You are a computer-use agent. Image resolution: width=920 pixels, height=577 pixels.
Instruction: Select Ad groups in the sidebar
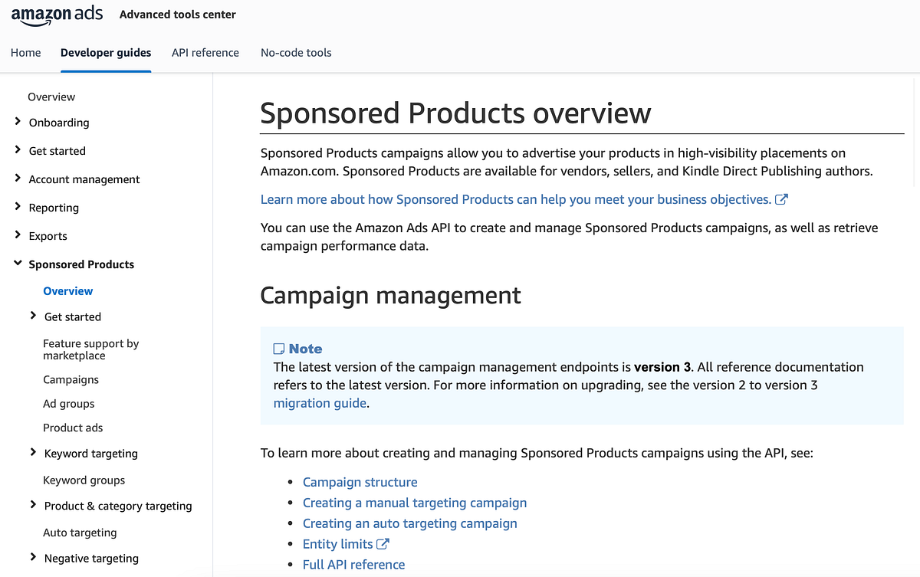[68, 403]
